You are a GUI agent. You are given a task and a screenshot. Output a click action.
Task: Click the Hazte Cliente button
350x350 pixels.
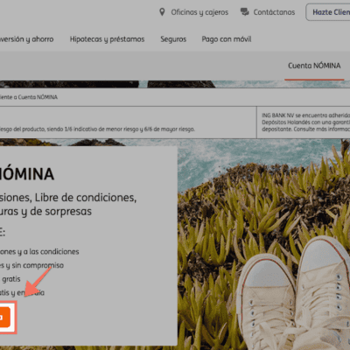(328, 12)
